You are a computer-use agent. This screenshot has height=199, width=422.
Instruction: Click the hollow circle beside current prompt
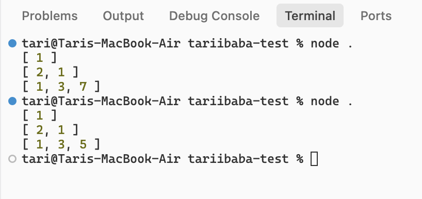coord(12,159)
